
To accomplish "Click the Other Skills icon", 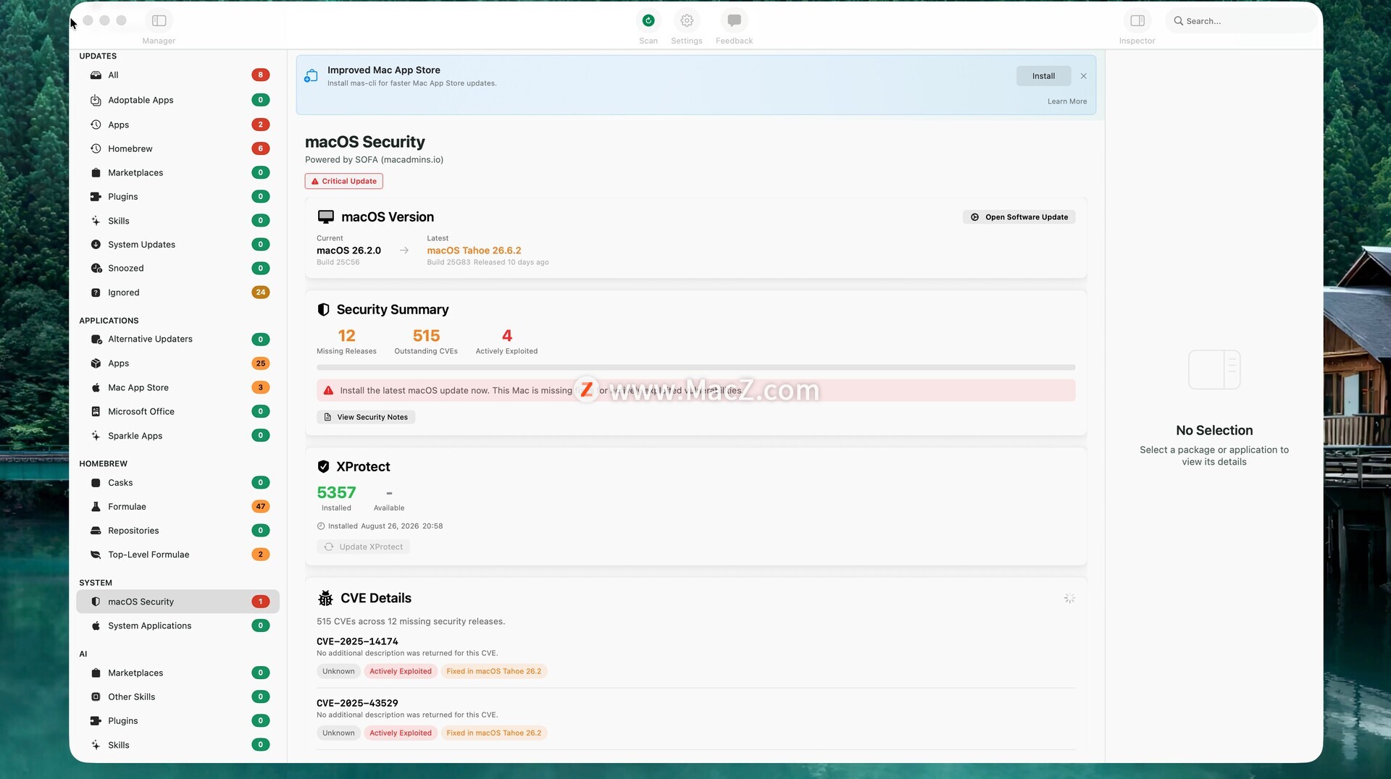I will pos(96,697).
